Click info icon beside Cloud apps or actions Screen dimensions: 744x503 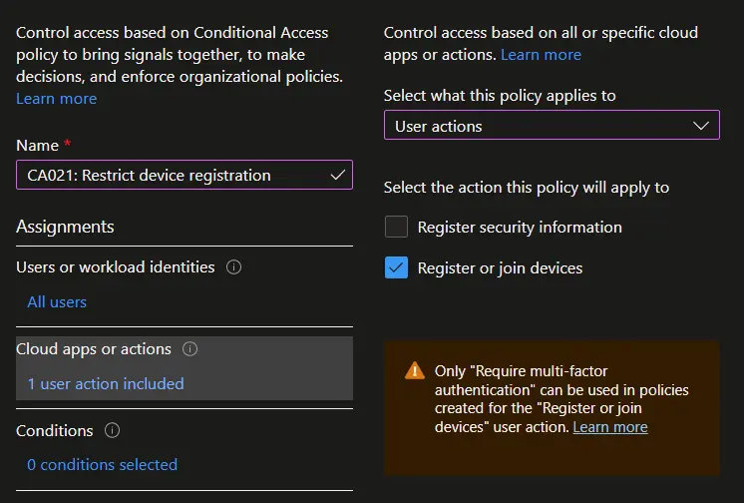point(190,349)
